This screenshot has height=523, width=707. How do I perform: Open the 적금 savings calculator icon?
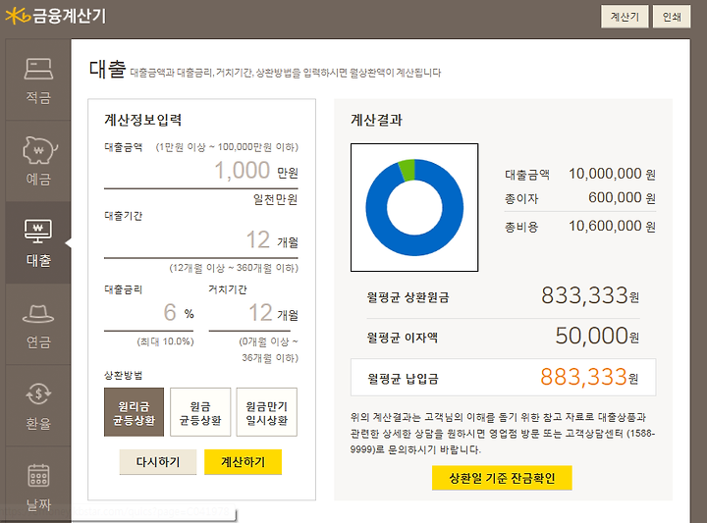point(38,69)
